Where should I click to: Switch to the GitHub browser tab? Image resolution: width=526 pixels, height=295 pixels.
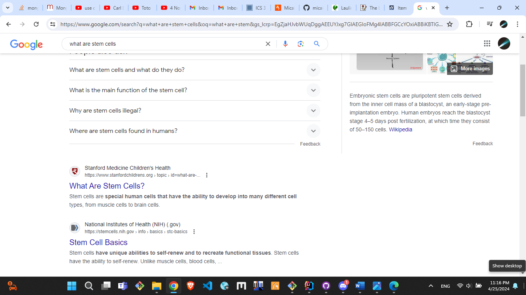point(312,8)
